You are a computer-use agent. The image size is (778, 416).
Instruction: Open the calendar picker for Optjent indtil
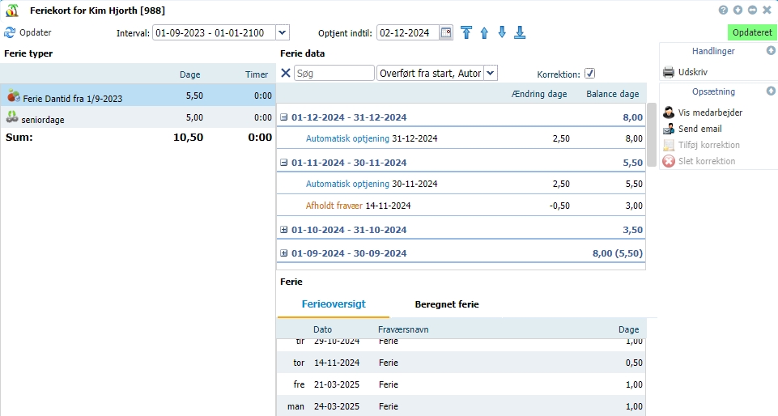pyautogui.click(x=446, y=33)
